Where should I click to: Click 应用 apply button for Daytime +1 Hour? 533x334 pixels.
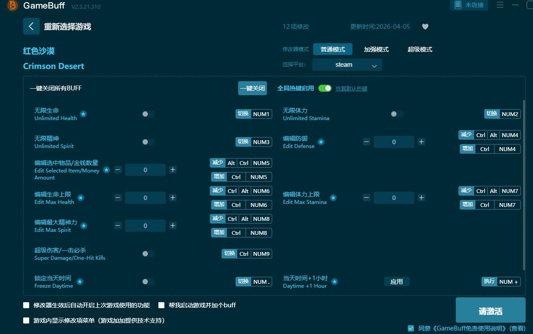(x=396, y=282)
